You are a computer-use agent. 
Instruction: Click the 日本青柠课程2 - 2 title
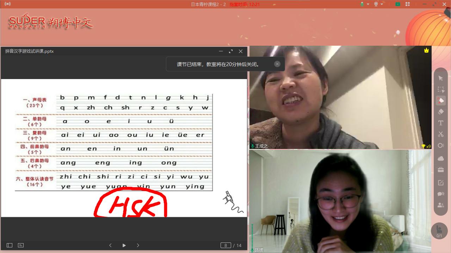[208, 4]
